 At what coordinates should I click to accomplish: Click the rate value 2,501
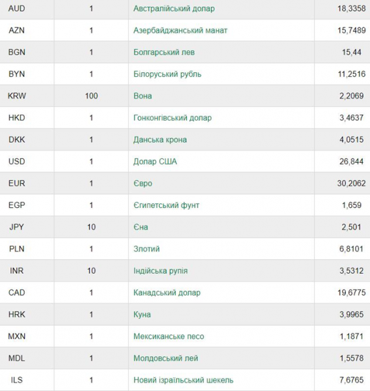(x=351, y=227)
